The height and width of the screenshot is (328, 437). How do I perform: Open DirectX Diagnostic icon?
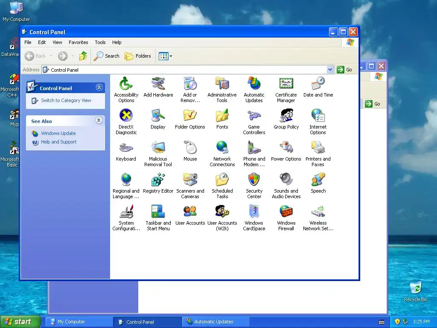point(126,115)
